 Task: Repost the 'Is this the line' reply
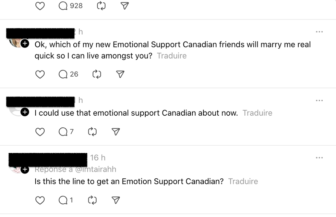pos(92,200)
